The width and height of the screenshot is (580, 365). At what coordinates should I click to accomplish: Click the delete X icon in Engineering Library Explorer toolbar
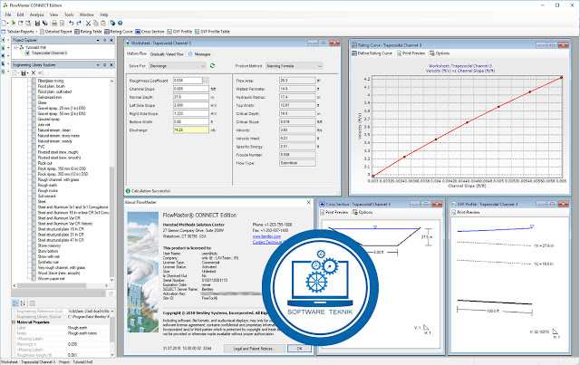point(33,72)
